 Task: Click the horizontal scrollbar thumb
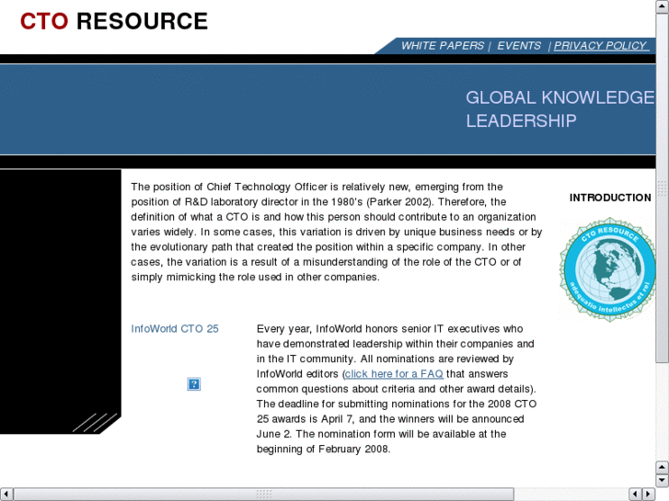pos(264,495)
